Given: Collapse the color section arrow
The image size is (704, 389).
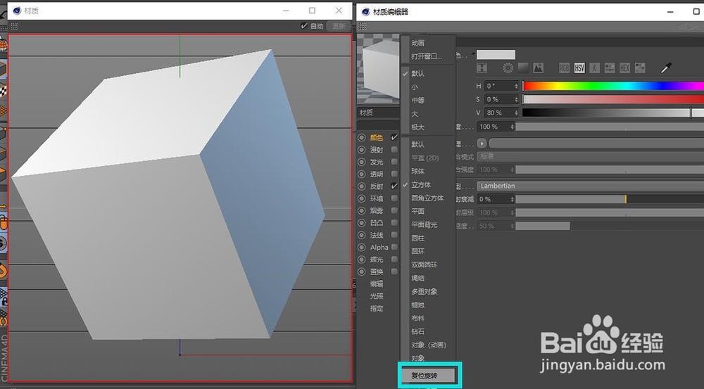Looking at the screenshot, I should (x=473, y=54).
